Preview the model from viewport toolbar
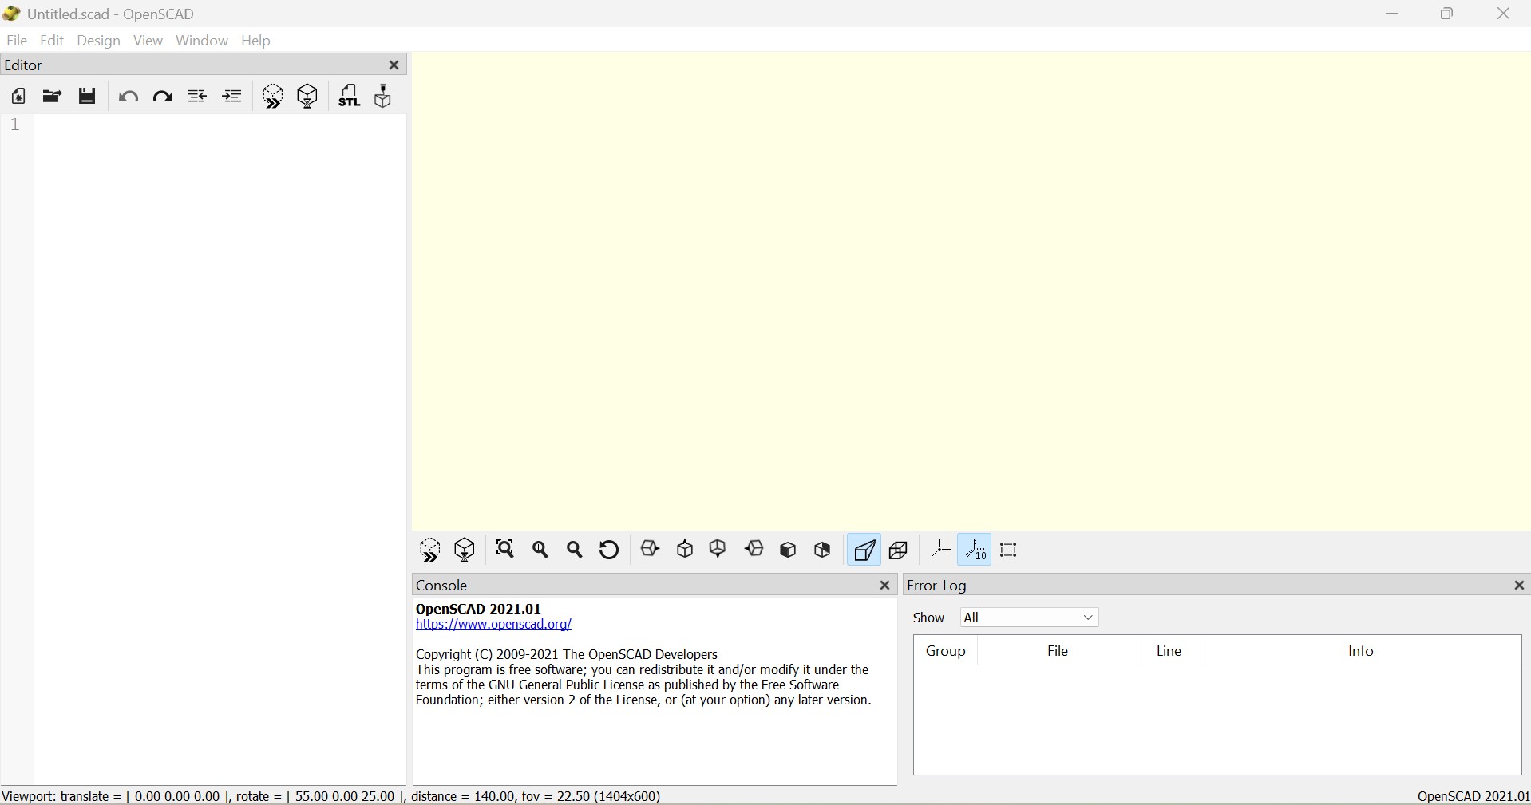 pyautogui.click(x=430, y=550)
